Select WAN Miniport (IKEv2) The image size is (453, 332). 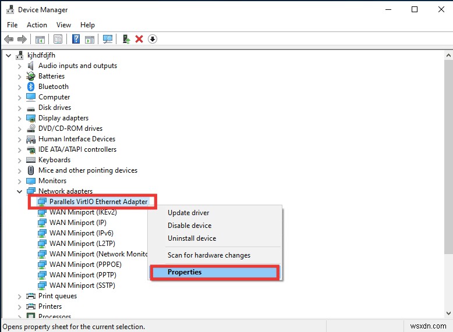point(83,212)
